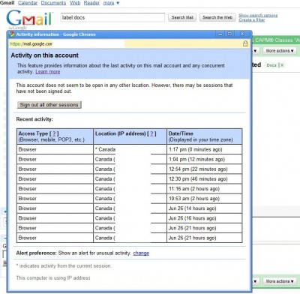This screenshot has width=300, height=294.
Task: Click the 11:16 am (2 hours ago) cell
Action: (204, 189)
